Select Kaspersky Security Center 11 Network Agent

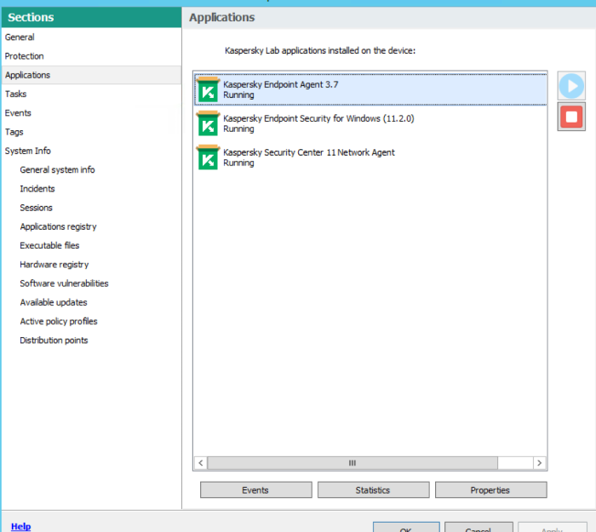coord(370,157)
